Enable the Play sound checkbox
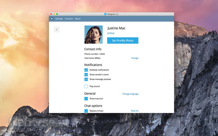 (86, 86)
